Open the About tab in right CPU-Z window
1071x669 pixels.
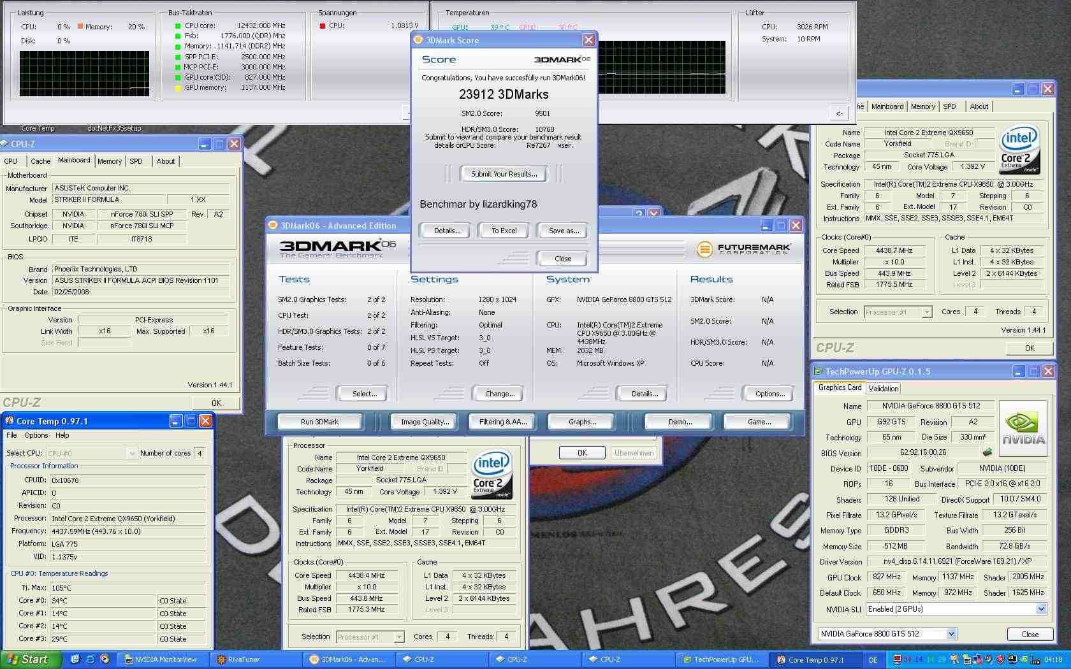click(979, 106)
